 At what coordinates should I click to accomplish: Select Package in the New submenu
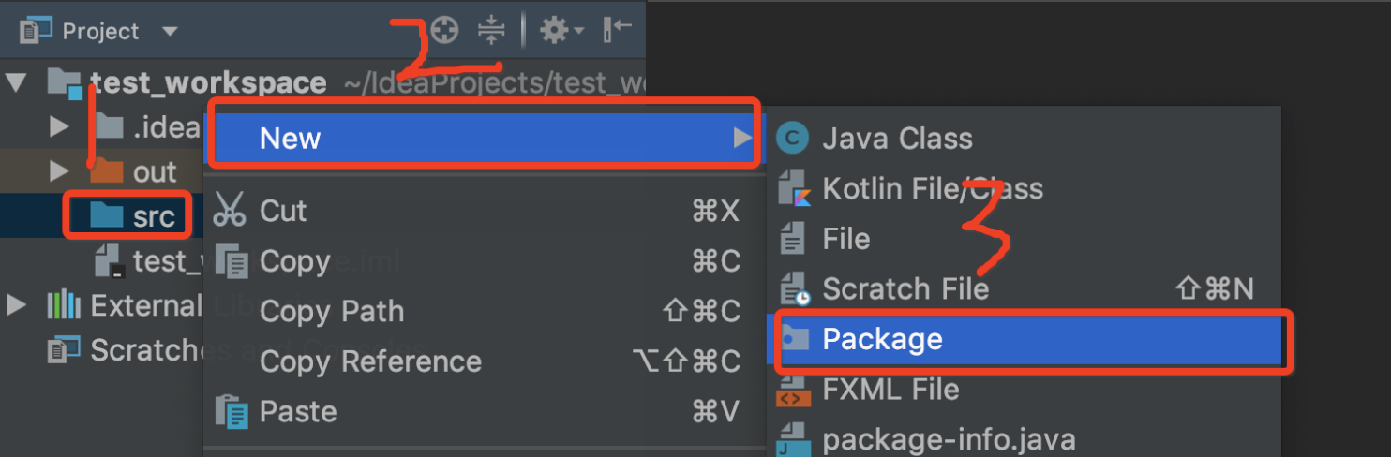click(x=1026, y=339)
